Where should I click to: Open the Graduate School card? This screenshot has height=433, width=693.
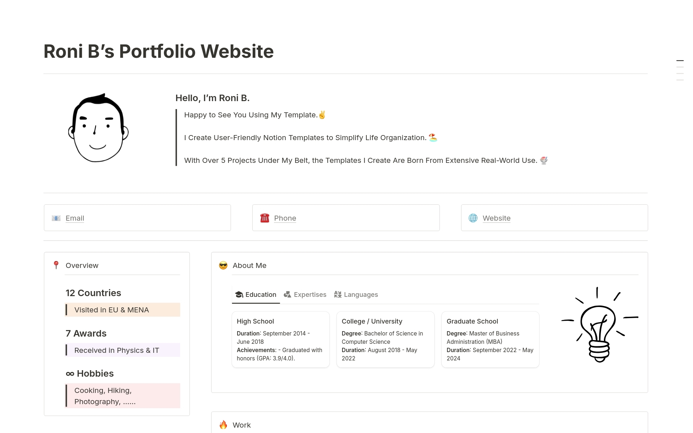pyautogui.click(x=490, y=339)
